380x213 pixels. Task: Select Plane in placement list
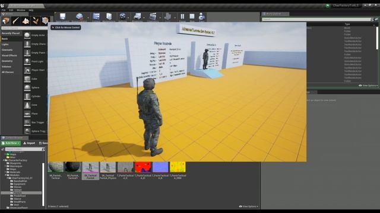click(x=36, y=114)
